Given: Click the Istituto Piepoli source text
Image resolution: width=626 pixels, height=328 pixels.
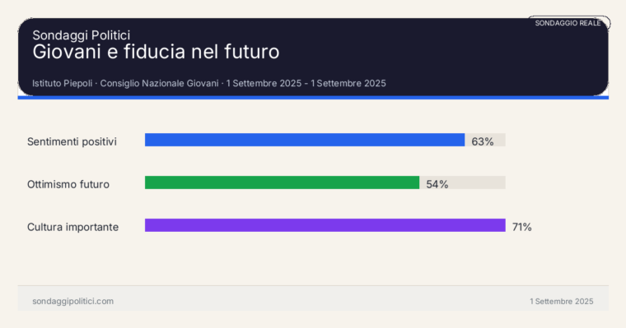Looking at the screenshot, I should 63,83.
